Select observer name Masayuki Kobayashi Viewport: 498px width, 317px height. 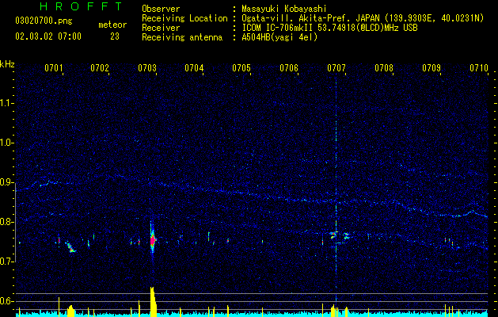pos(284,9)
